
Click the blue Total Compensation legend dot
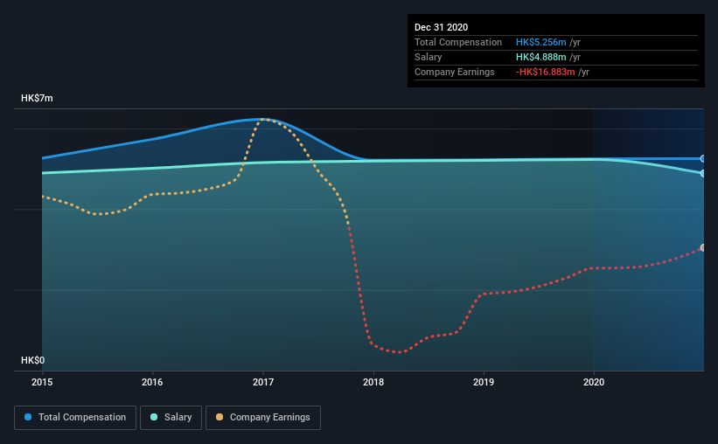[x=28, y=417]
